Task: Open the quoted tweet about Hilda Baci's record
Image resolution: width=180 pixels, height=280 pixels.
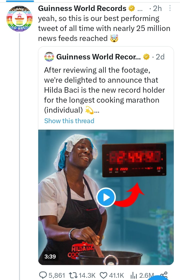Action: coord(104,90)
